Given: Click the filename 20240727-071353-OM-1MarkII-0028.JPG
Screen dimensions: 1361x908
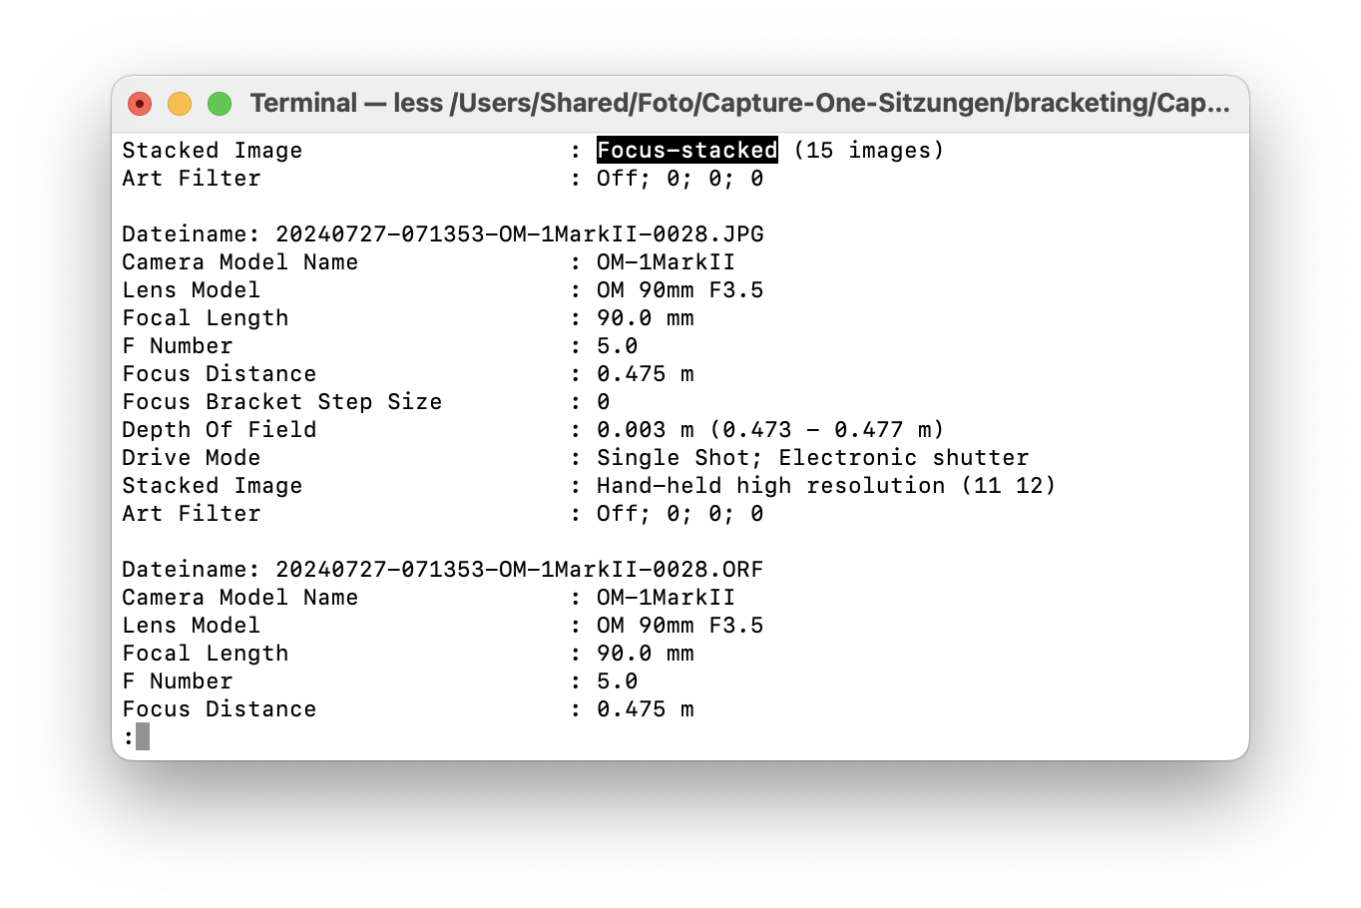Looking at the screenshot, I should (520, 234).
